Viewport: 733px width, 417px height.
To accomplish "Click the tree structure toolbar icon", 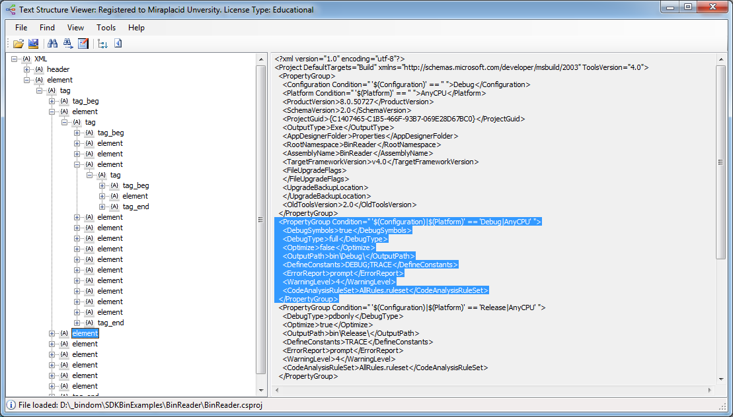I will point(102,44).
